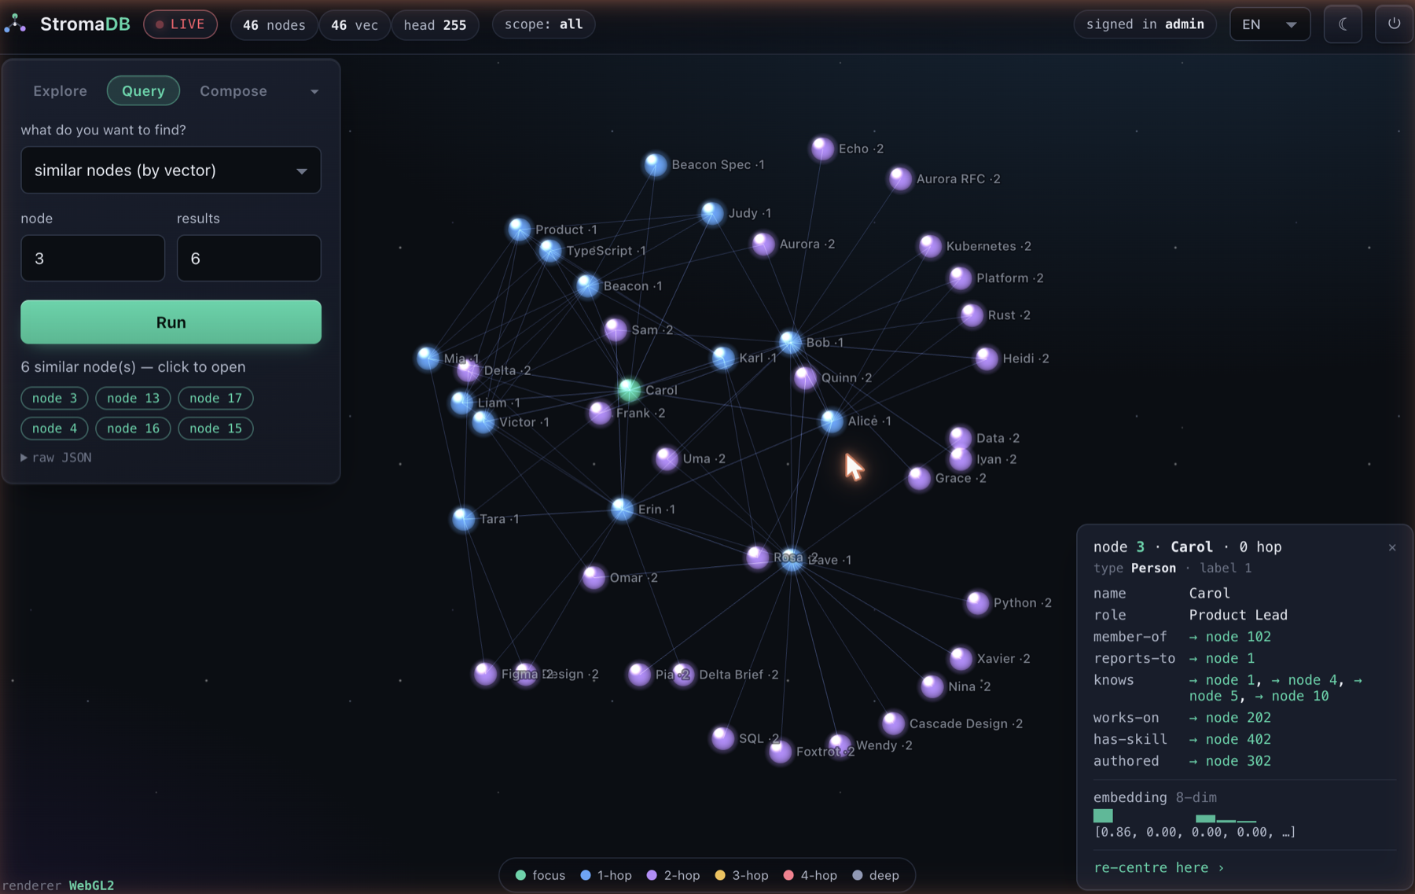Screen dimensions: 1415x894
Task: Follow the re-centre here link
Action: point(1159,867)
